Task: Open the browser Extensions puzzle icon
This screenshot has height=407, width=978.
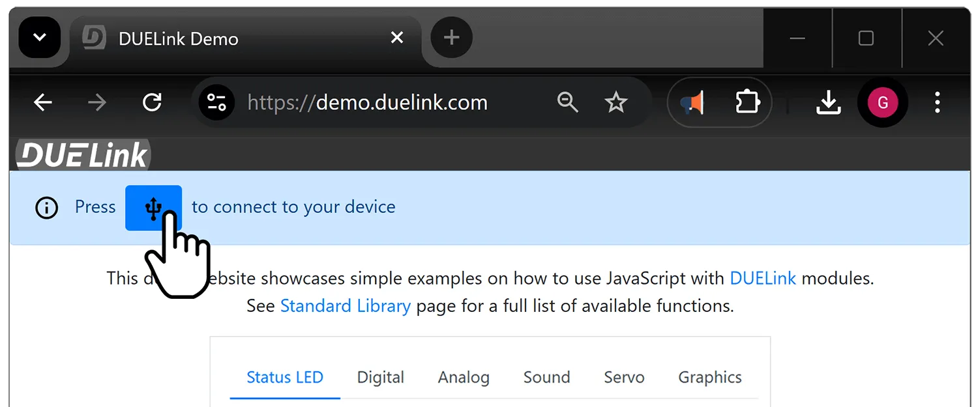Action: click(747, 102)
